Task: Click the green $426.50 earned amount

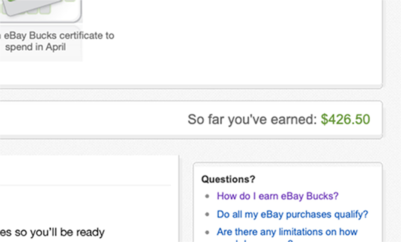Action: click(x=345, y=119)
